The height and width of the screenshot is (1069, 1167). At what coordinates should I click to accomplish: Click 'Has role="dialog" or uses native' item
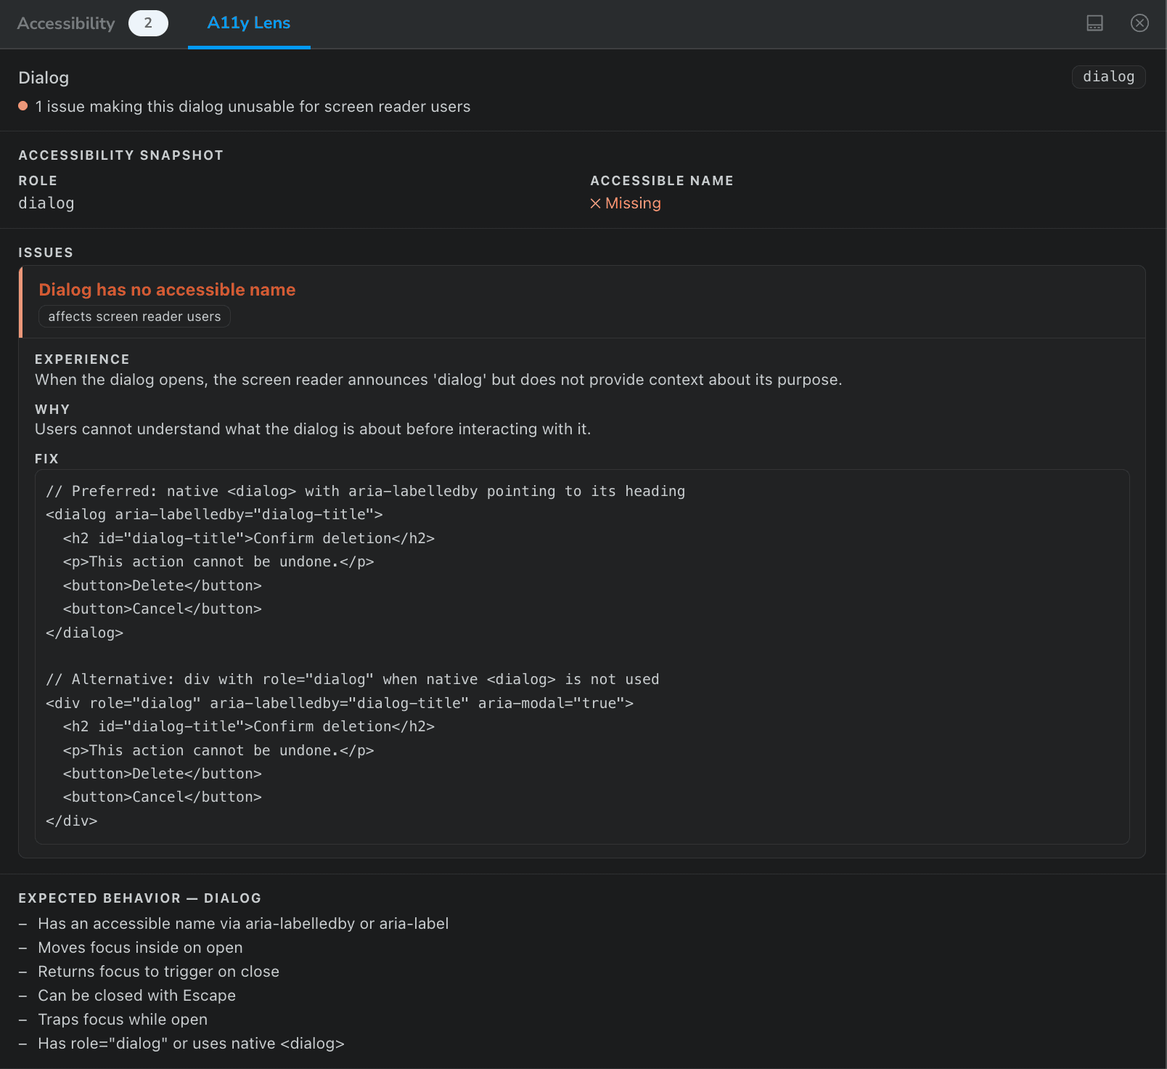[x=191, y=1044]
